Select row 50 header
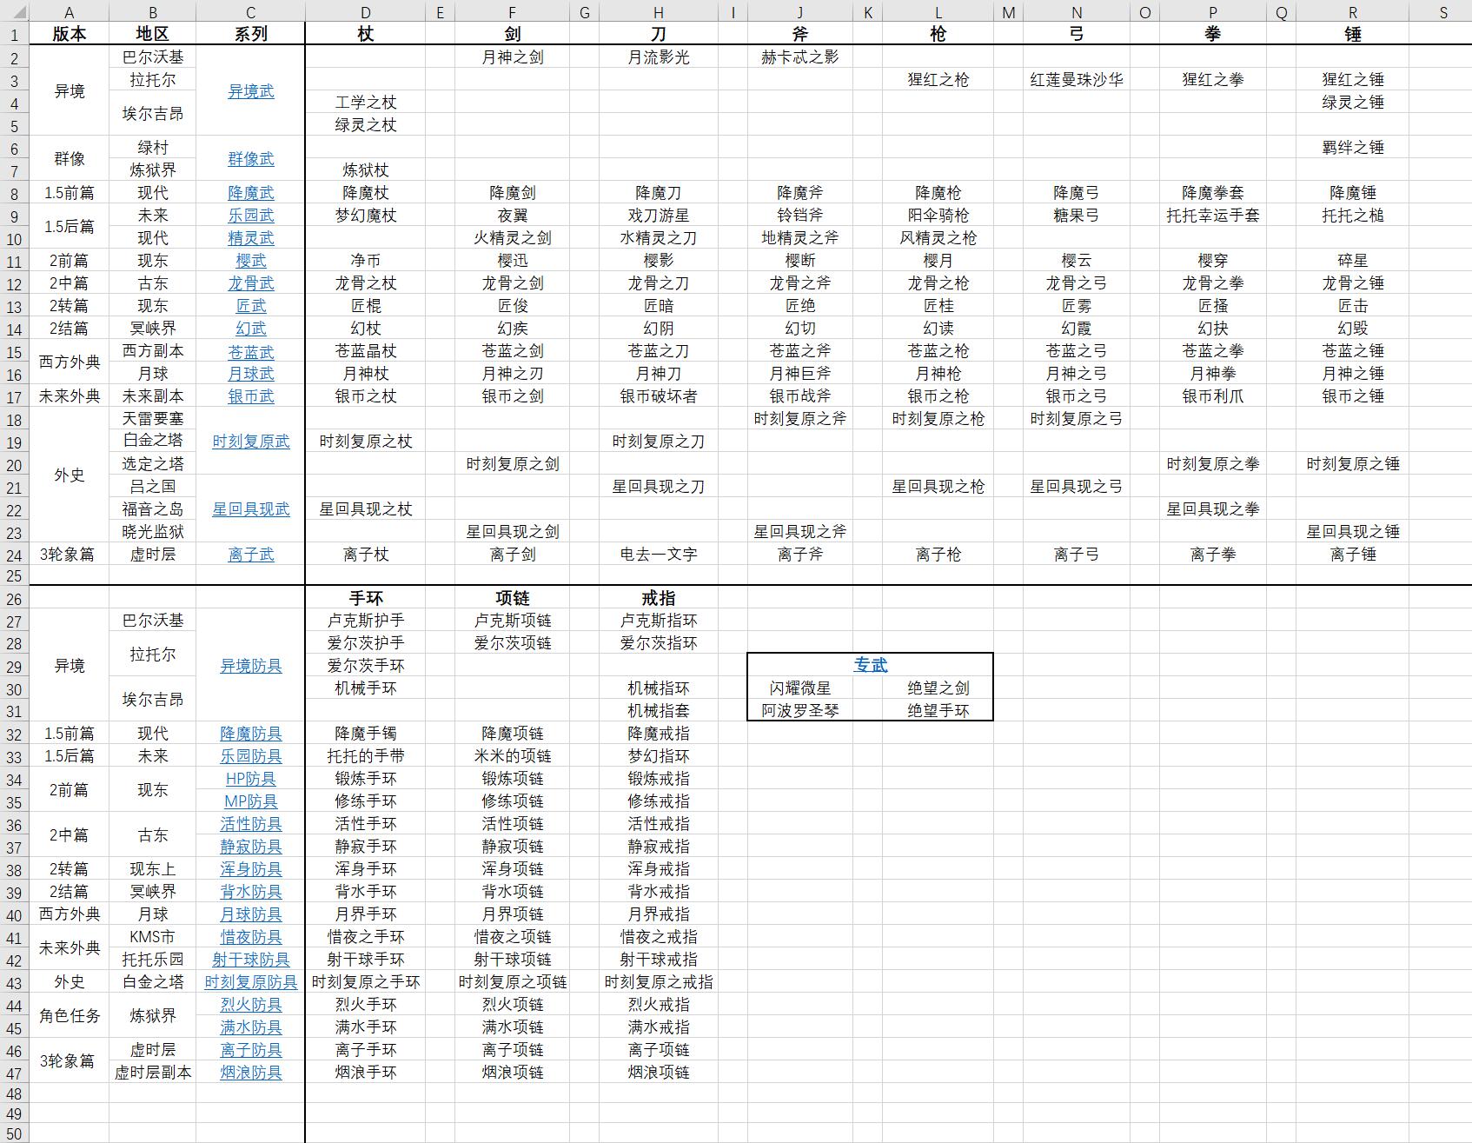The height and width of the screenshot is (1143, 1472). pos(14,1134)
